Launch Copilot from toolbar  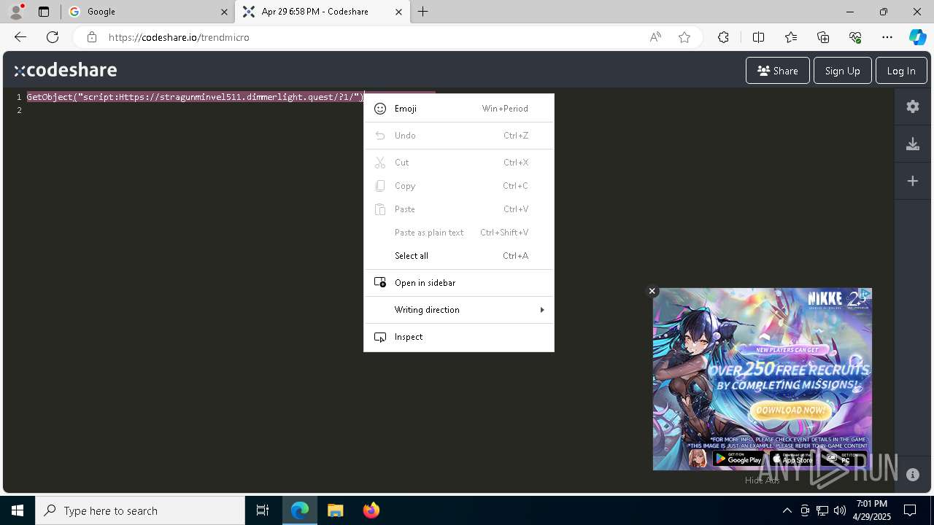pyautogui.click(x=917, y=37)
